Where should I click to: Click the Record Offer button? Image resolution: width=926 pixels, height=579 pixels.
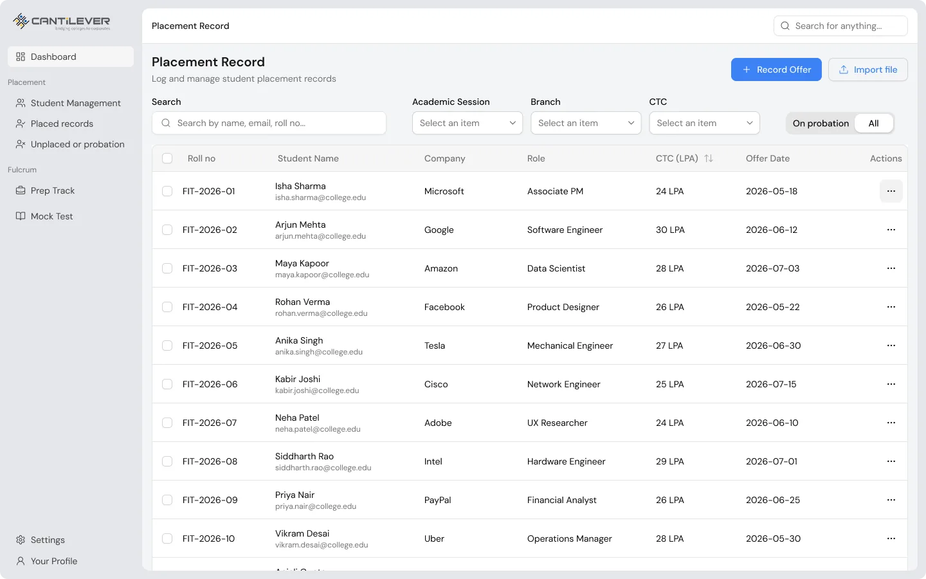tap(776, 69)
